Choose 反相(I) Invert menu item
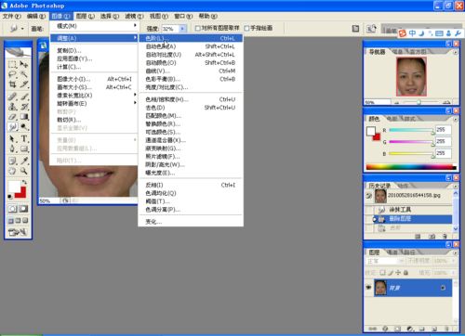The width and height of the screenshot is (465, 336). click(191, 185)
